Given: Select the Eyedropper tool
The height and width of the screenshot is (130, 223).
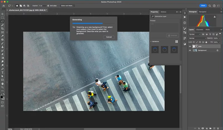Looking at the screenshot, I should click(3, 36).
